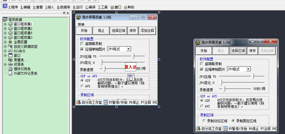Open the E.编辑 menu
285x134 pixels.
click(x=25, y=7)
